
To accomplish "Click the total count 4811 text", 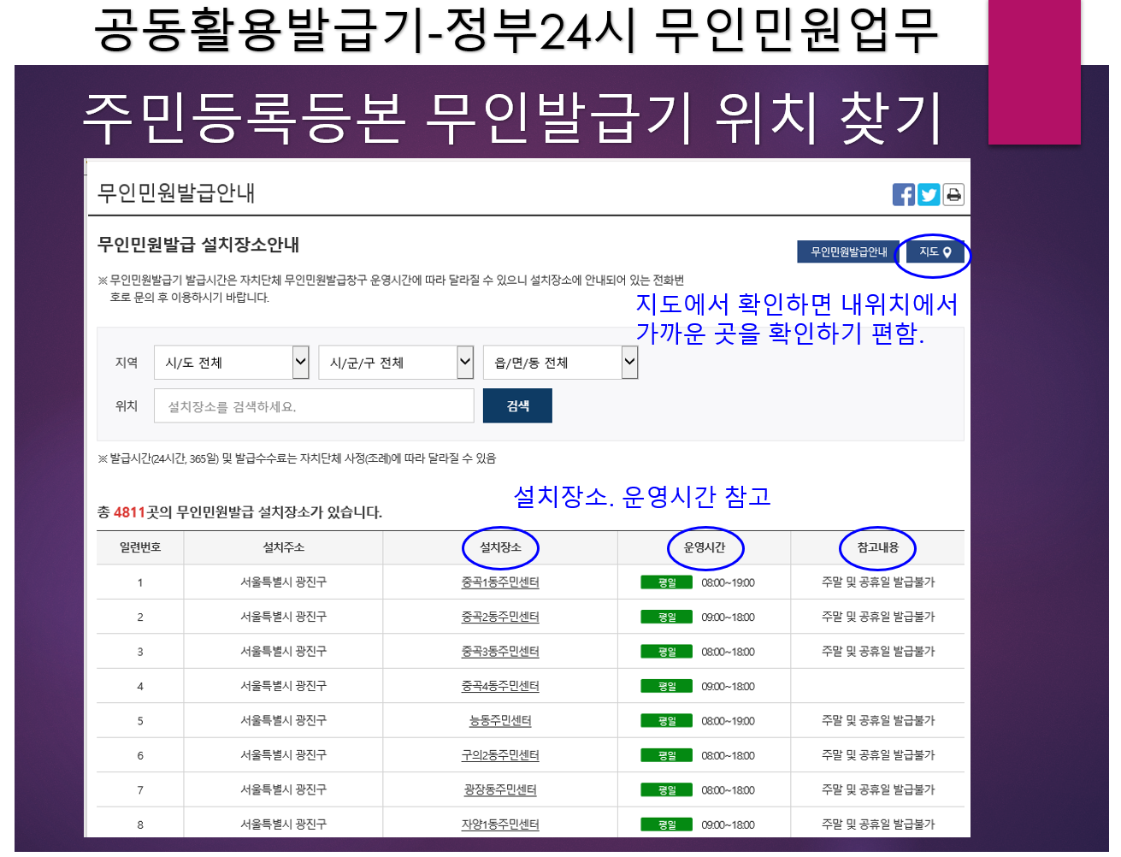I will pyautogui.click(x=129, y=512).
